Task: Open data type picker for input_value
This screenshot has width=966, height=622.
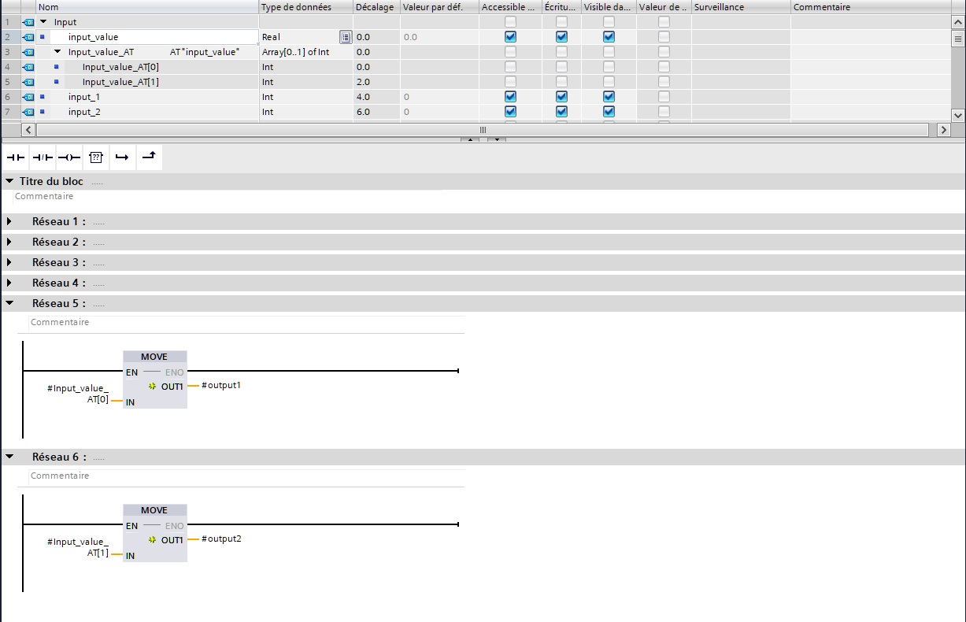Action: tap(345, 37)
